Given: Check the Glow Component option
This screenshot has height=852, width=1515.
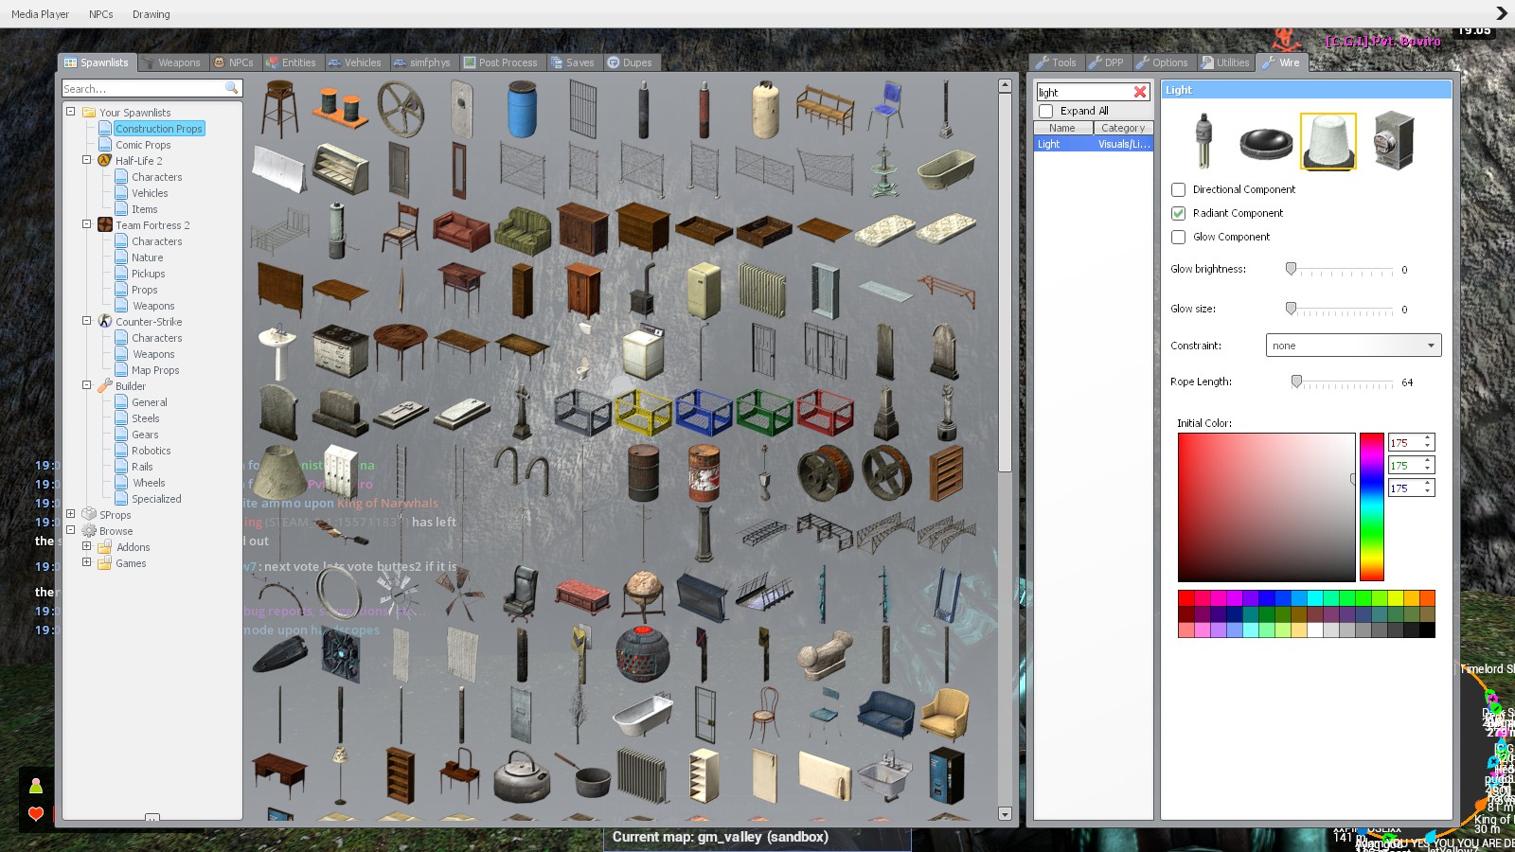Looking at the screenshot, I should (x=1178, y=237).
